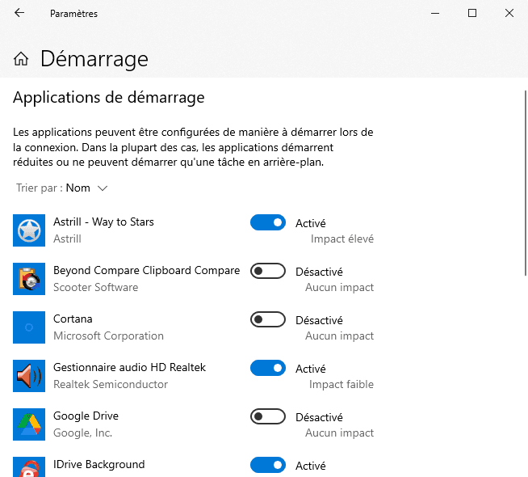Go to Settings home via house icon
This screenshot has width=528, height=477.
[22, 59]
